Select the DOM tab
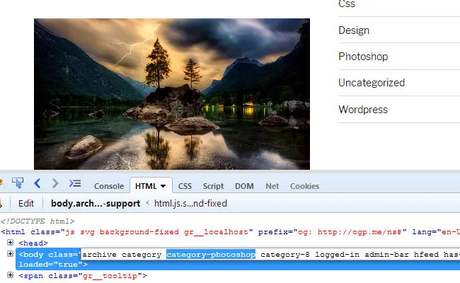The image size is (460, 283). [x=244, y=186]
